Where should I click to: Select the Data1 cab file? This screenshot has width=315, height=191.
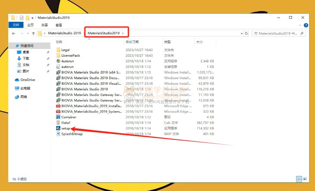[x=65, y=122]
